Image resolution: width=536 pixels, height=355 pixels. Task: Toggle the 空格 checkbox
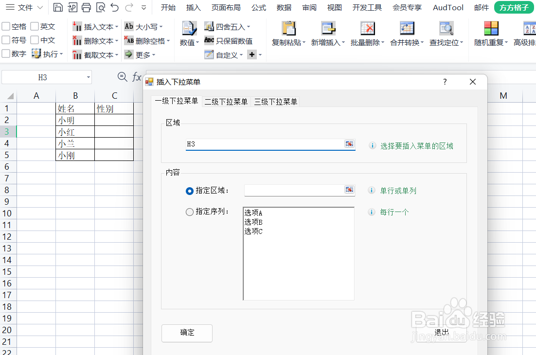(x=6, y=26)
